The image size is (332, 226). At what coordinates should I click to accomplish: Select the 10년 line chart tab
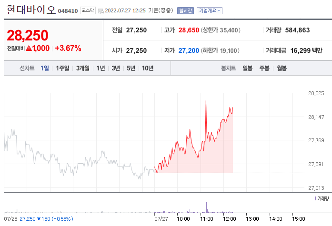click(x=148, y=68)
